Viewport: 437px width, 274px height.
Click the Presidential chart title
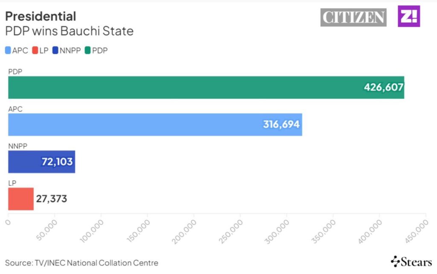point(41,16)
